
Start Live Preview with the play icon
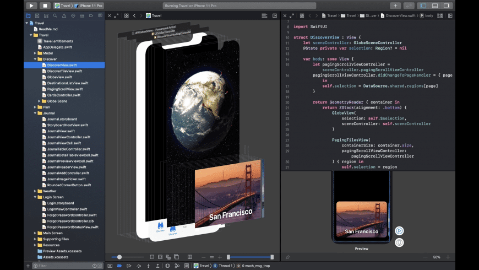point(399,231)
